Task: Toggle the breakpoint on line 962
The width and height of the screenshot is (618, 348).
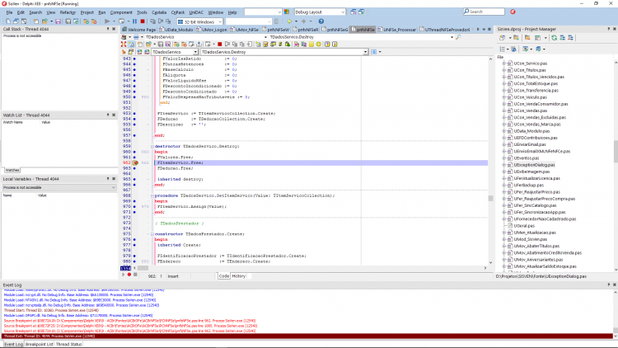Action: coord(135,162)
